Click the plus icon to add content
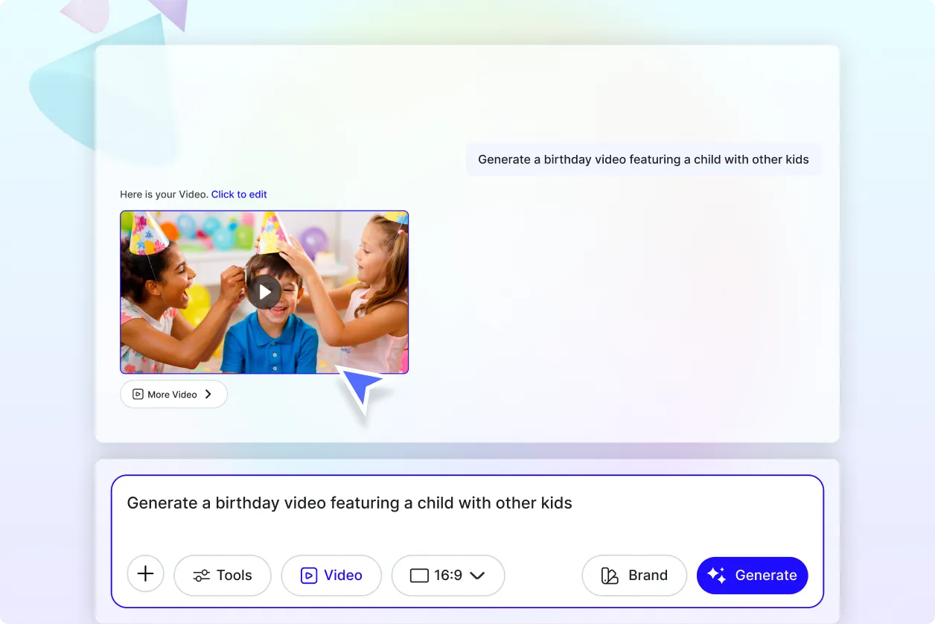The image size is (935, 624). tap(145, 574)
